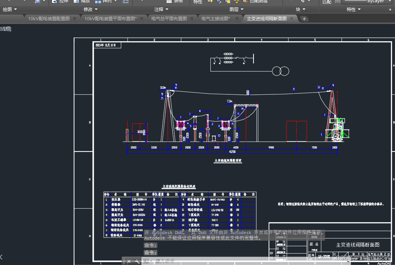Open the 阵列 array type dropdown arrow
The image size is (395, 265).
[116, 1]
